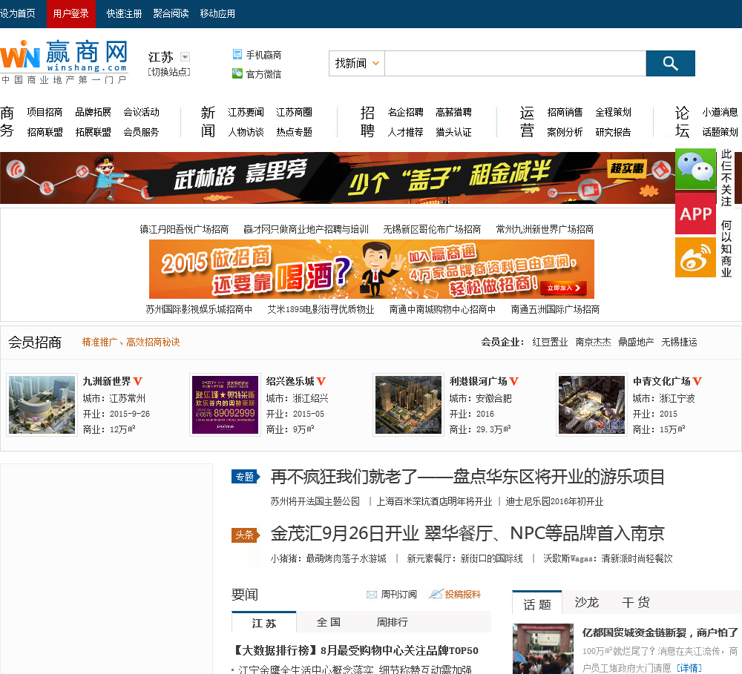Screen dimensions: 742x674
Task: Open 名企招聘 navigation link
Action: (406, 112)
